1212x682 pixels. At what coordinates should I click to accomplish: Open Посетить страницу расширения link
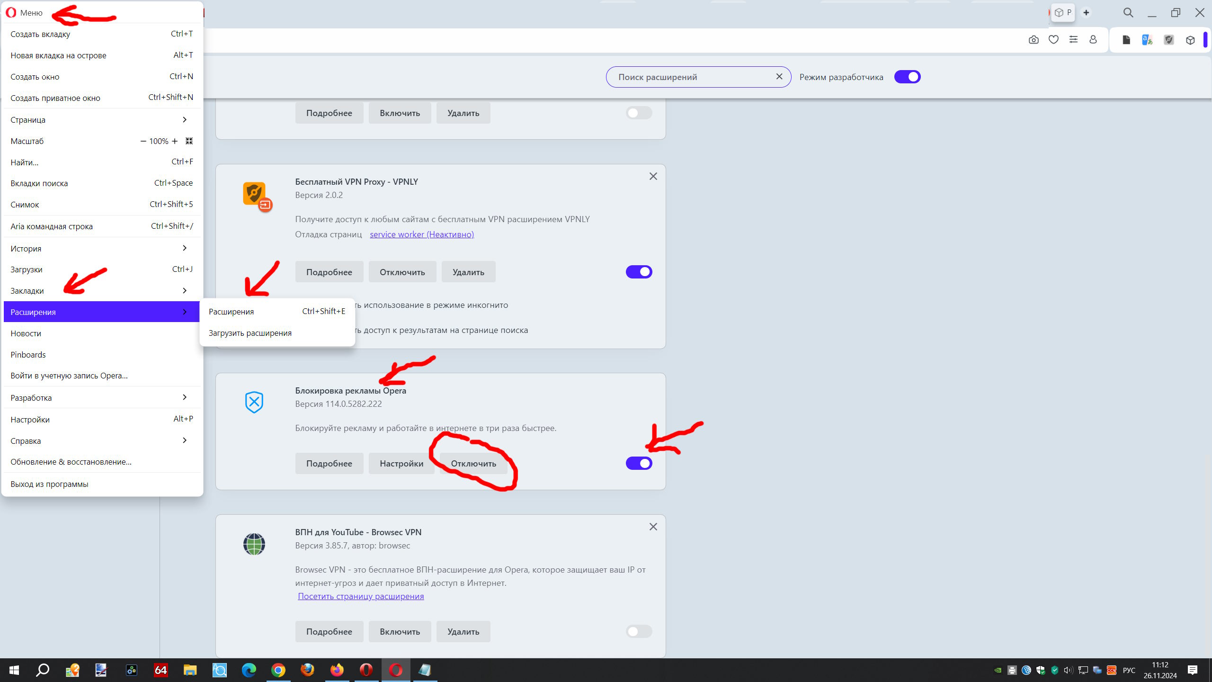pyautogui.click(x=361, y=596)
